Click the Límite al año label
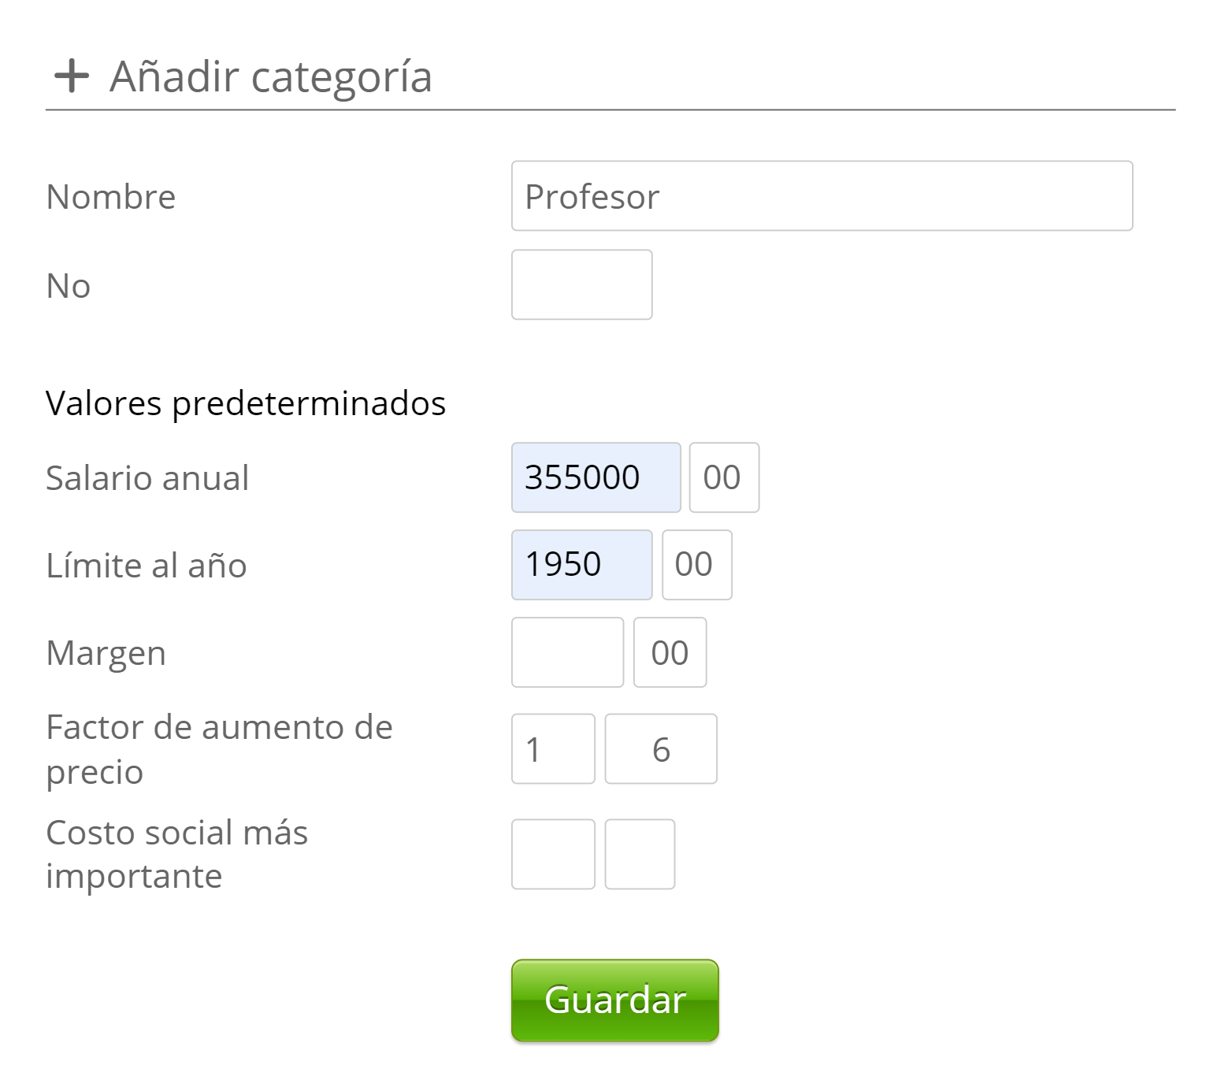 click(147, 566)
